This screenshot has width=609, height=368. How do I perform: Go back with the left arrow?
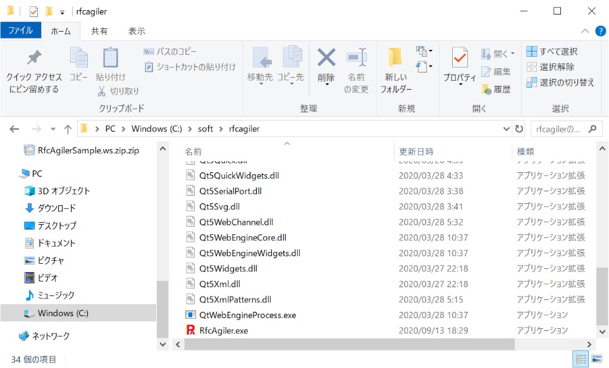point(15,129)
